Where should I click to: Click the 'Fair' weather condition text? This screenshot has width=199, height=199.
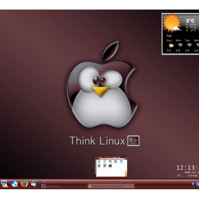tap(169, 36)
